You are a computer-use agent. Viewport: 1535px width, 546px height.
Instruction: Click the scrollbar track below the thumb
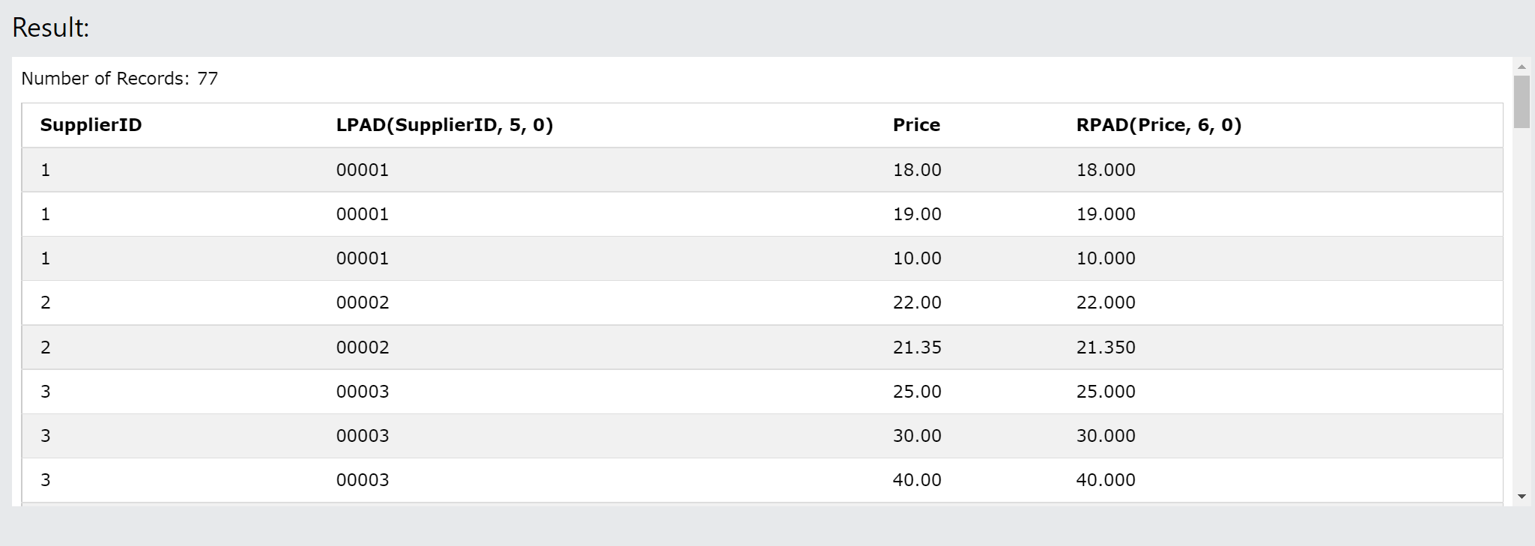(1522, 309)
